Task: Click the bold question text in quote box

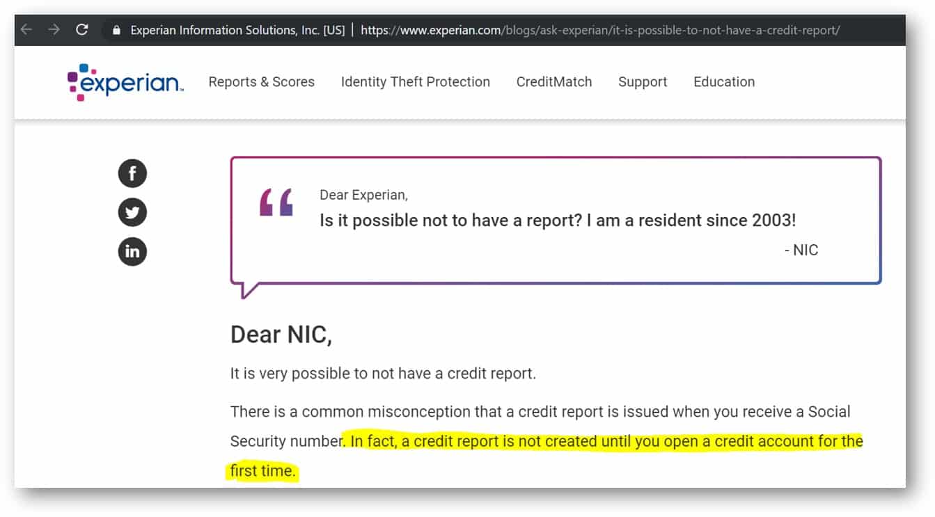Action: coord(558,220)
